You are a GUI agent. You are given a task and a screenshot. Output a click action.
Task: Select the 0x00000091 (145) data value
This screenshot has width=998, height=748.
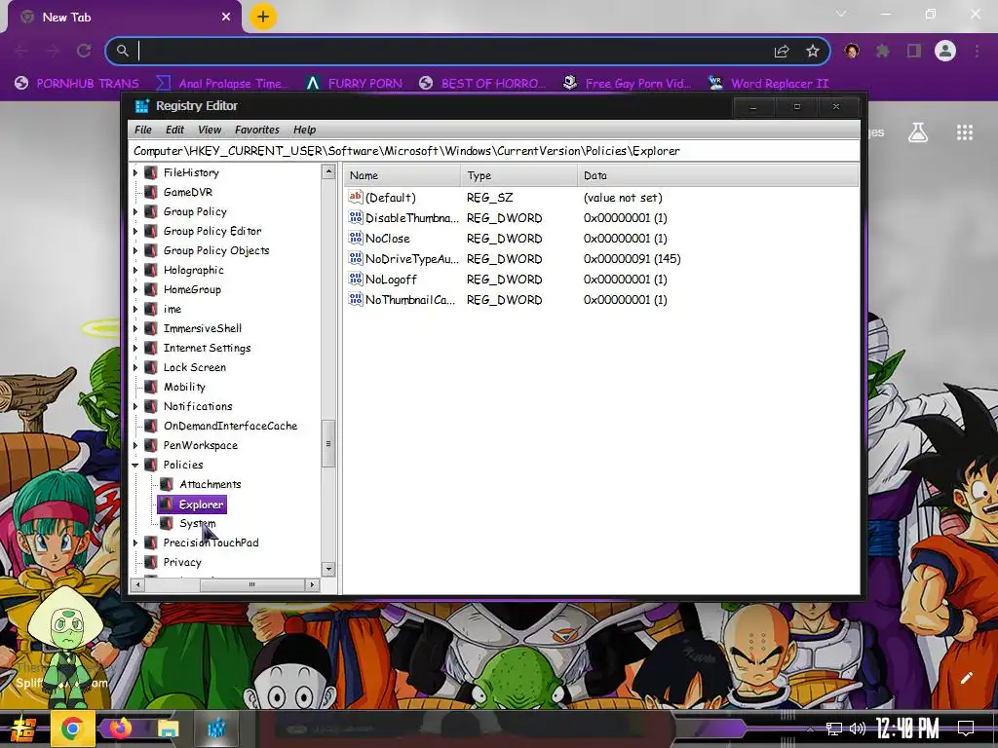tap(632, 259)
